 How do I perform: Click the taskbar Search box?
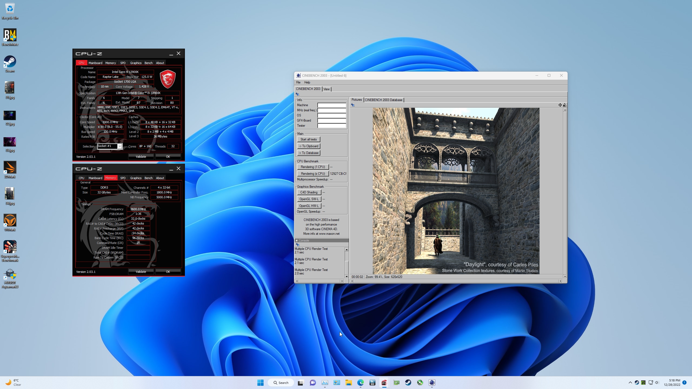(x=281, y=383)
